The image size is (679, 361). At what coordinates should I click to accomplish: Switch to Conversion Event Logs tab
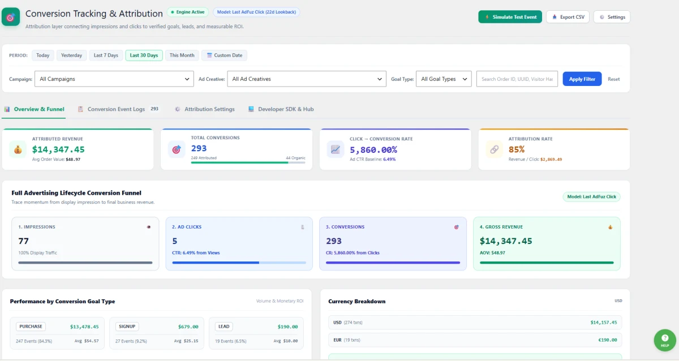pos(118,109)
